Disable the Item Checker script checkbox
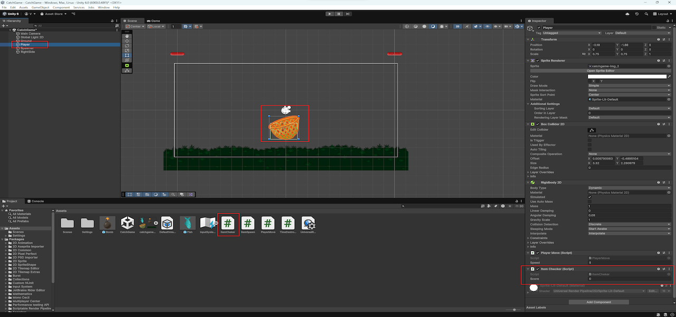 pyautogui.click(x=538, y=269)
